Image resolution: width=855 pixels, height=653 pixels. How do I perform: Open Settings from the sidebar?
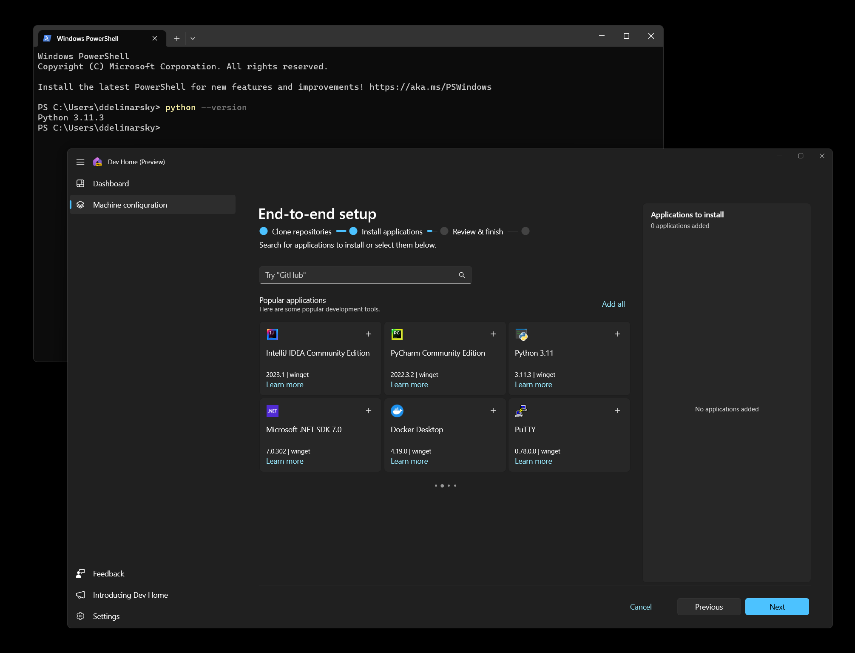click(106, 616)
